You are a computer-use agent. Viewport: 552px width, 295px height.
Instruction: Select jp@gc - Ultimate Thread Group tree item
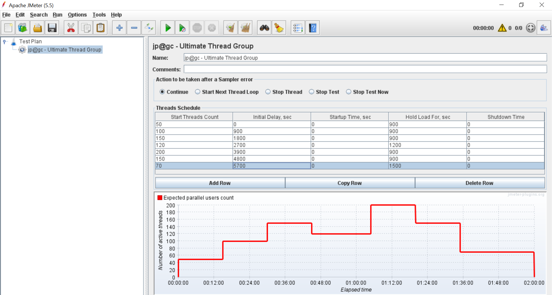[x=64, y=50]
